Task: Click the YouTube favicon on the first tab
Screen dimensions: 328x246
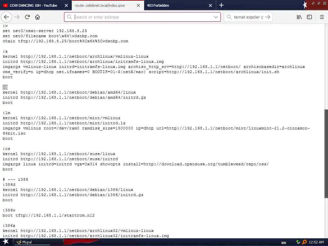Action: pos(5,5)
